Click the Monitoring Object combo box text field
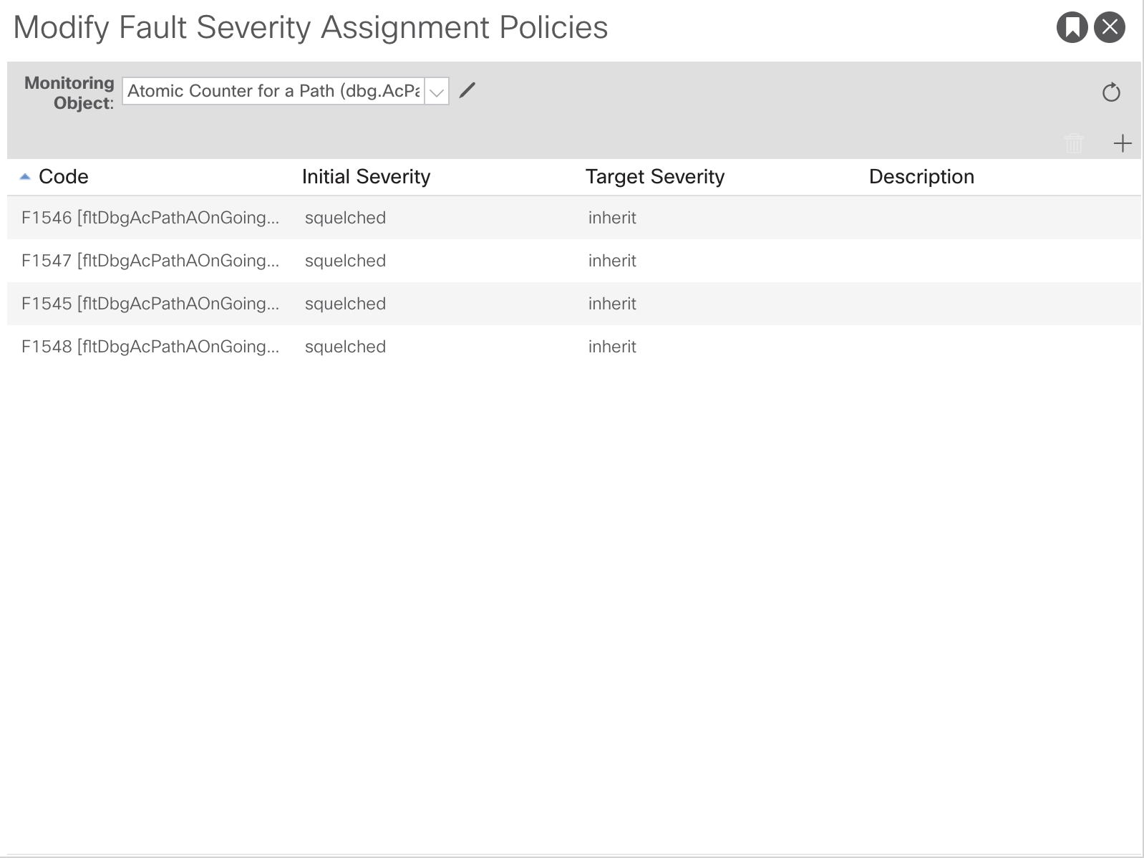1144x858 pixels. pos(273,91)
